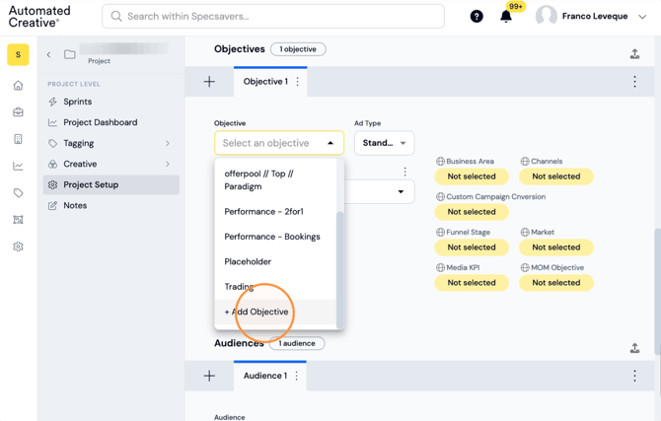Open the Audiences tab bar overflow menu
The image size is (661, 421).
635,376
